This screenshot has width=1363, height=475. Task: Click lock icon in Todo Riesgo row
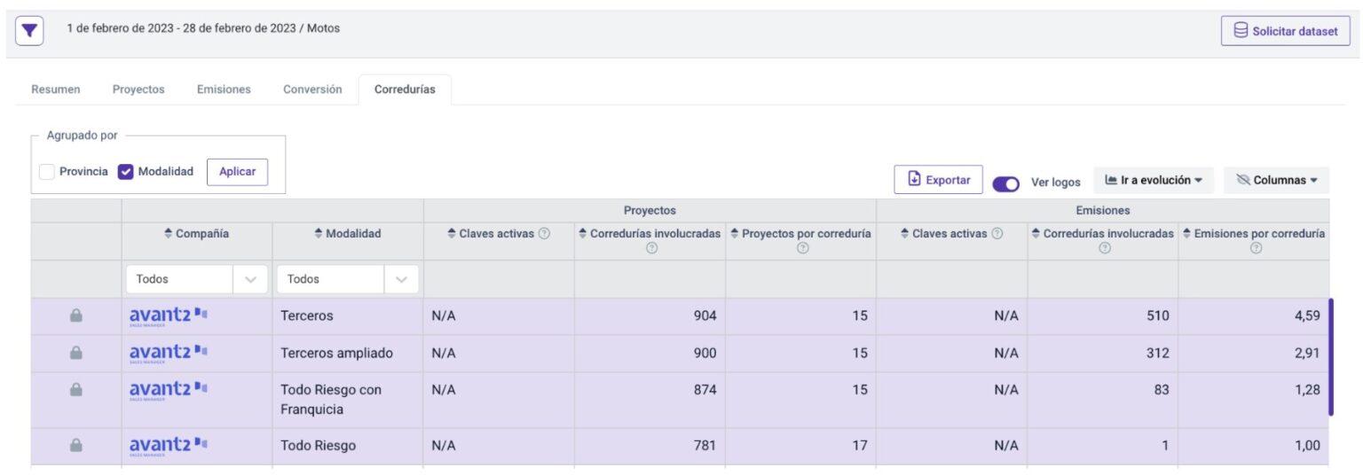(76, 446)
